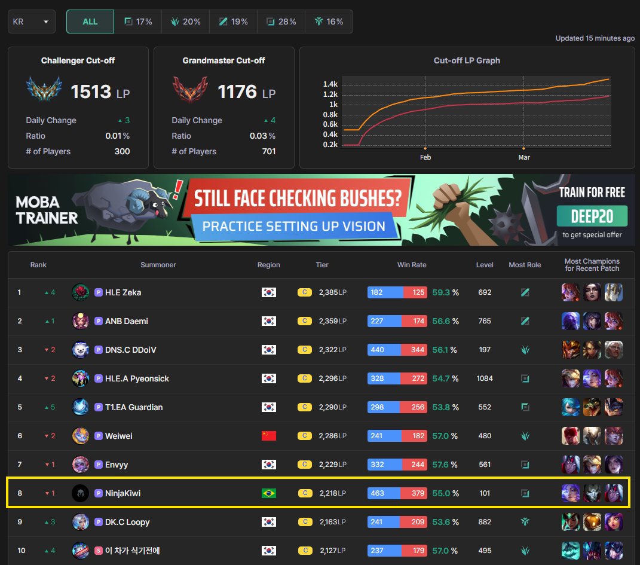This screenshot has width=640, height=565.
Task: Click the Mar marker on LP graph
Action: 523,149
